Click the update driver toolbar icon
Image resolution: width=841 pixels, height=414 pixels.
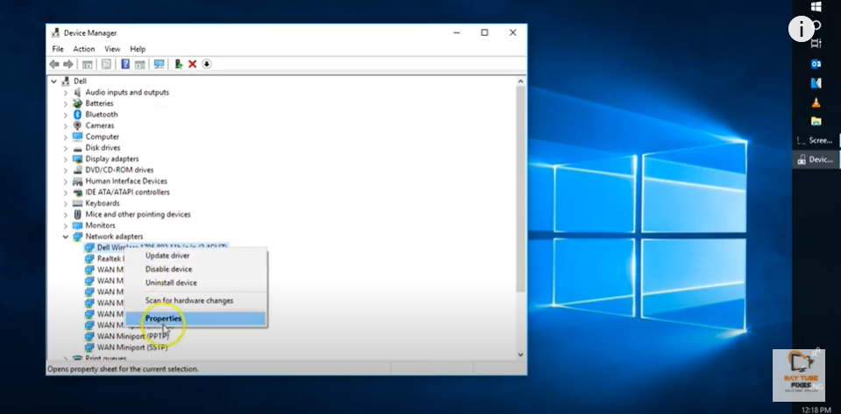tap(179, 64)
